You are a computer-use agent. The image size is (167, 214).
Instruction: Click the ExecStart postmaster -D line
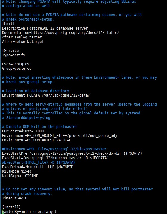pos(55,158)
